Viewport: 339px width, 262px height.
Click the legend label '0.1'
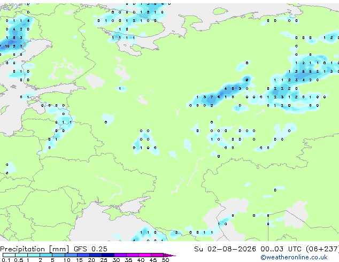pyautogui.click(x=6, y=260)
